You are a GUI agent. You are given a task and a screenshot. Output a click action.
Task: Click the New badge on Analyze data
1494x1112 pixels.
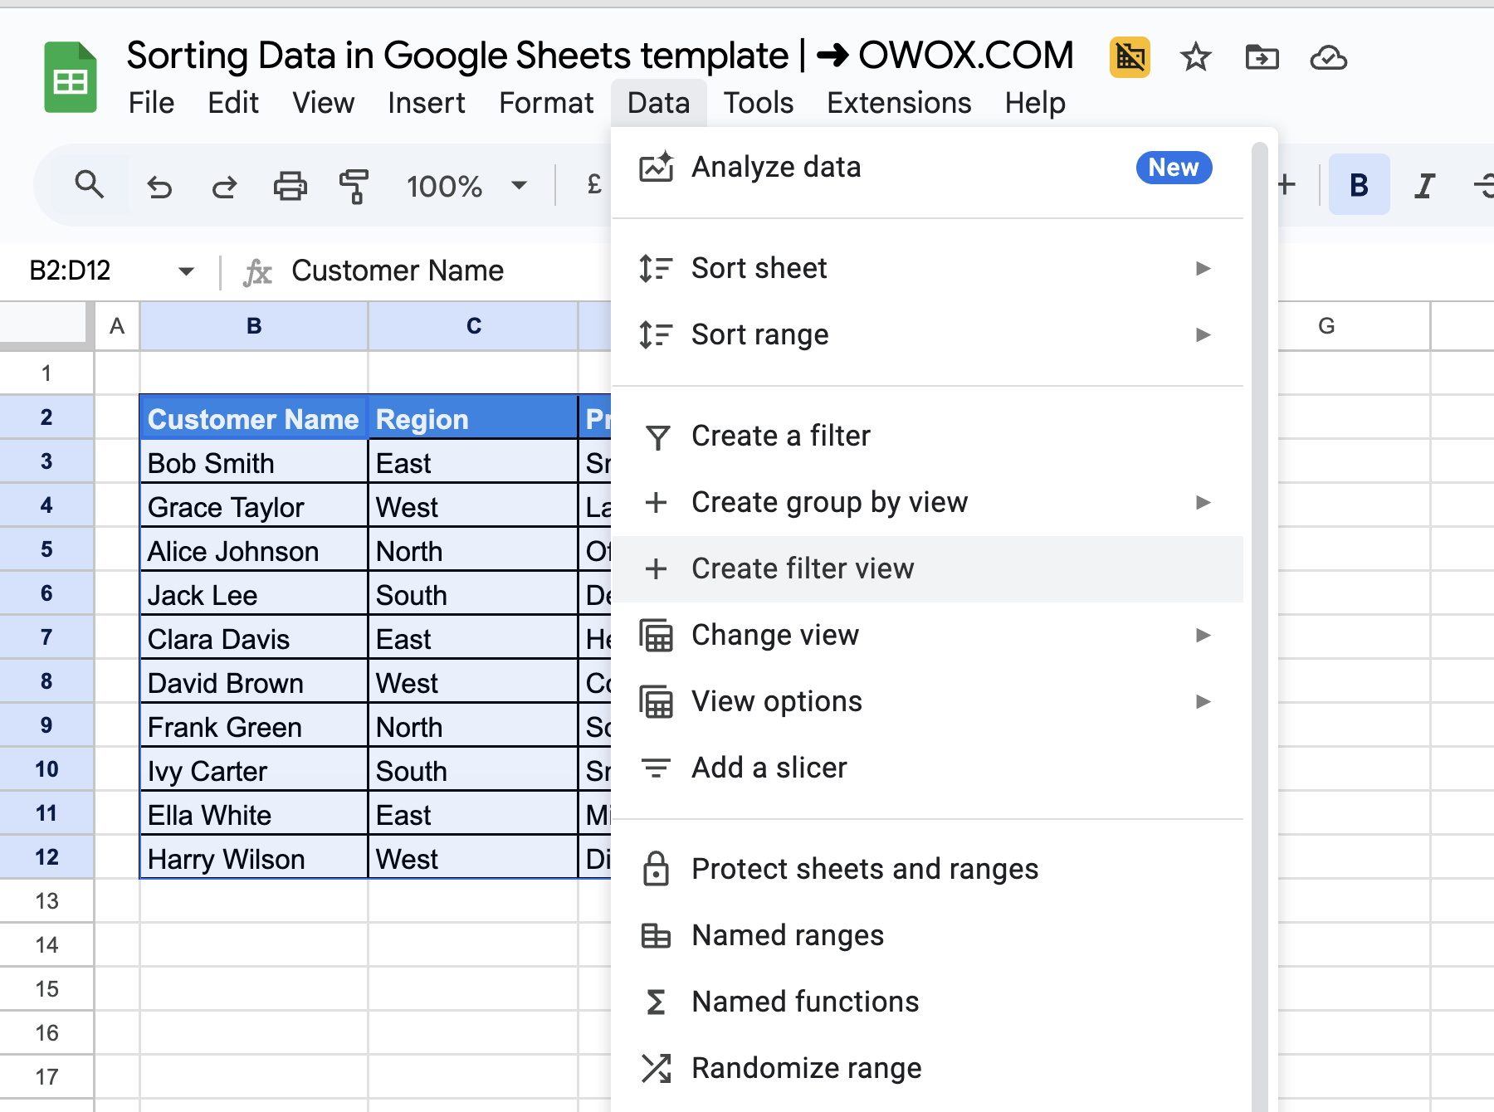point(1174,168)
